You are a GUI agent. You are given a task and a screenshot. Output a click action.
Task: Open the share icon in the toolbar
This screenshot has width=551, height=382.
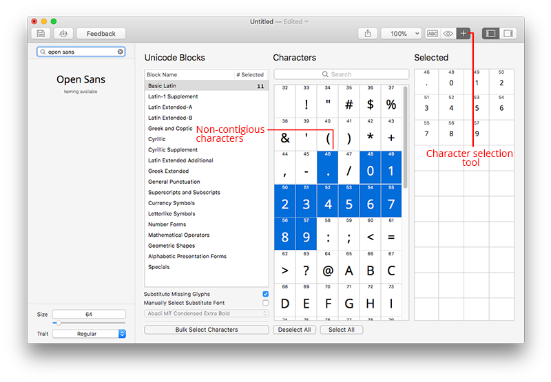368,34
